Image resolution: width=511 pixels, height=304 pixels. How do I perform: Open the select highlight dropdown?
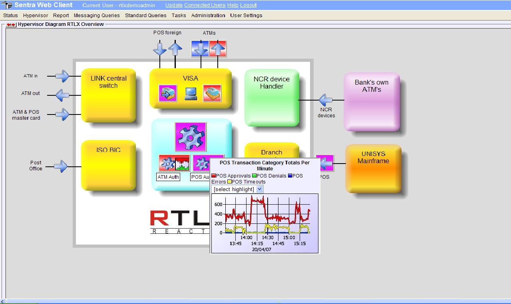click(238, 189)
